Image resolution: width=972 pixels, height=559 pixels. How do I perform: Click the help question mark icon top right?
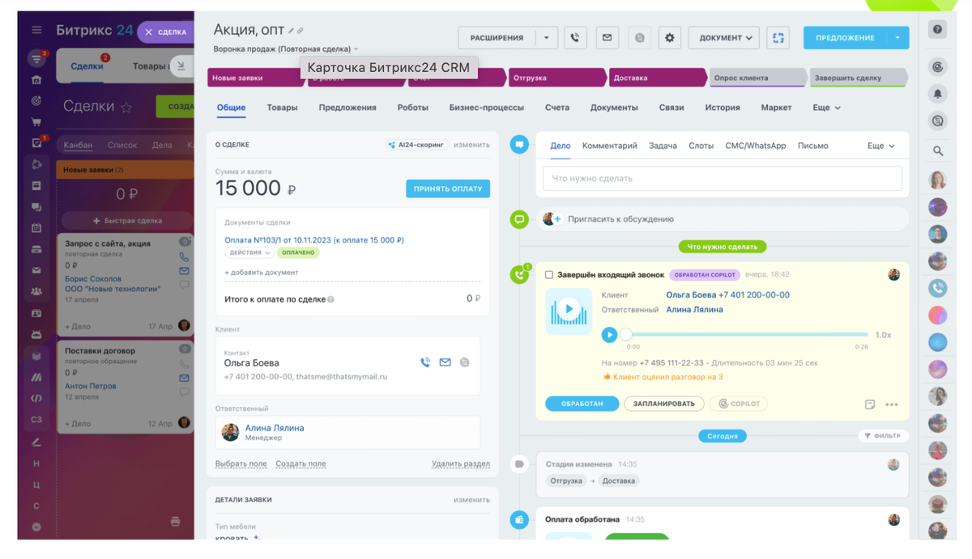(x=938, y=28)
